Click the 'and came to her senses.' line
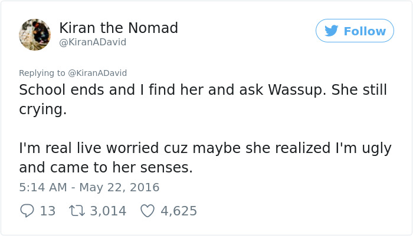This screenshot has height=236, width=413. click(x=106, y=168)
